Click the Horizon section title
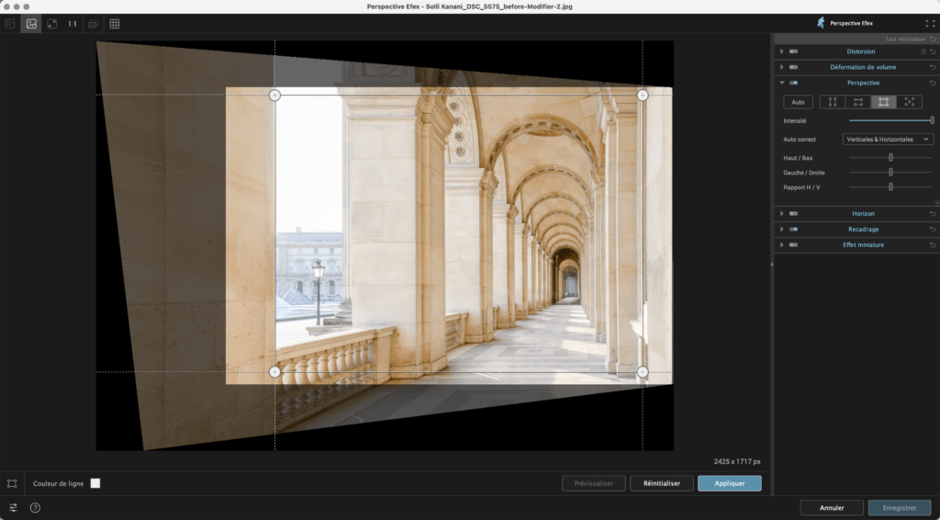940x520 pixels. tap(863, 213)
